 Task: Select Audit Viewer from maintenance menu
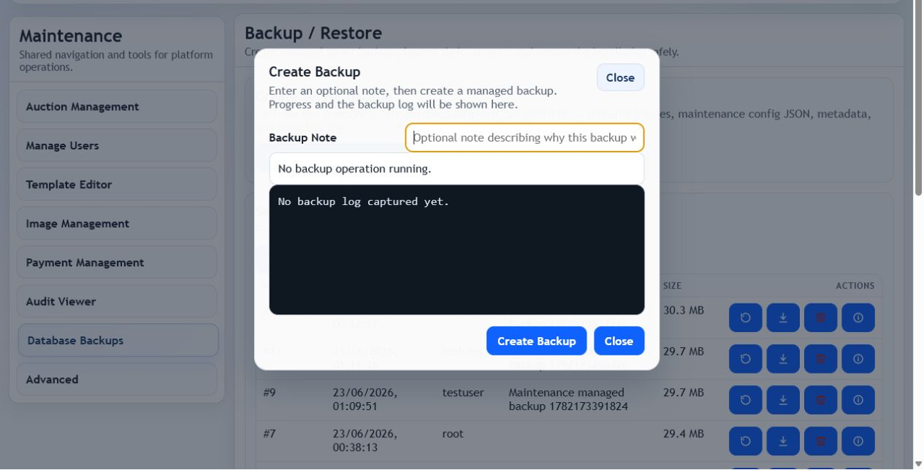[x=116, y=301]
